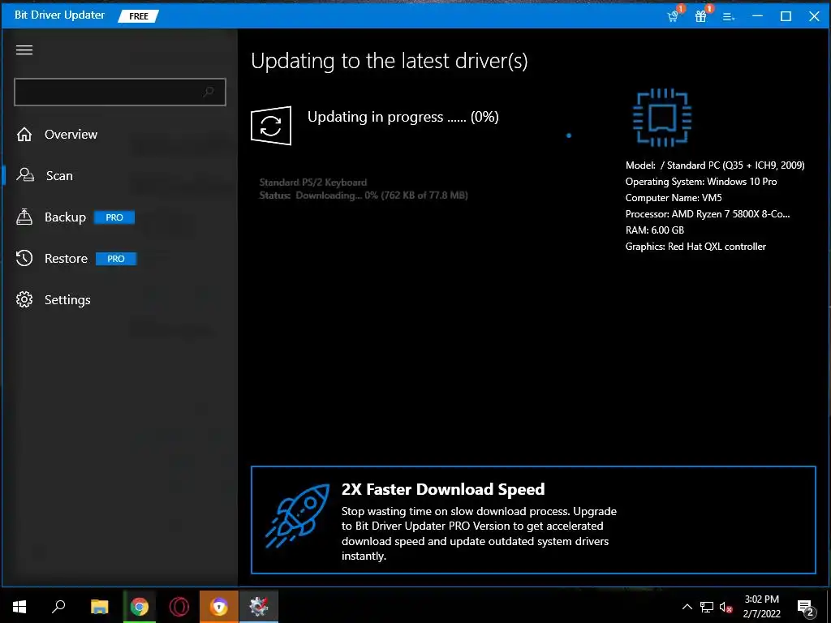This screenshot has height=623, width=831.
Task: Click the FREE badge in title bar
Action: tap(139, 16)
